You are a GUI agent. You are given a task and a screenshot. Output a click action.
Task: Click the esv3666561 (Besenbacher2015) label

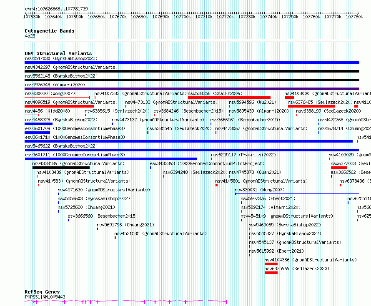(x=245, y=120)
